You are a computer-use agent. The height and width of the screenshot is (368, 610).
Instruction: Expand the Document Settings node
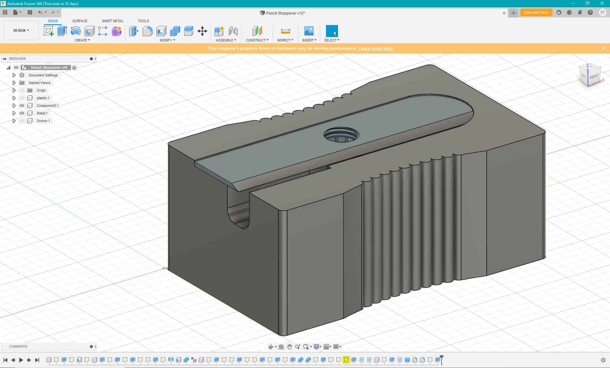[x=14, y=75]
